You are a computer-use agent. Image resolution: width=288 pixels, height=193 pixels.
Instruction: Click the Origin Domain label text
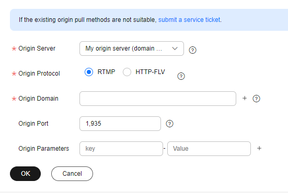38,99
